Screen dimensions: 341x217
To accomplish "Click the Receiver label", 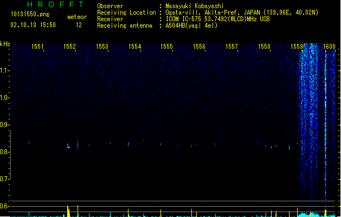I will (110, 19).
